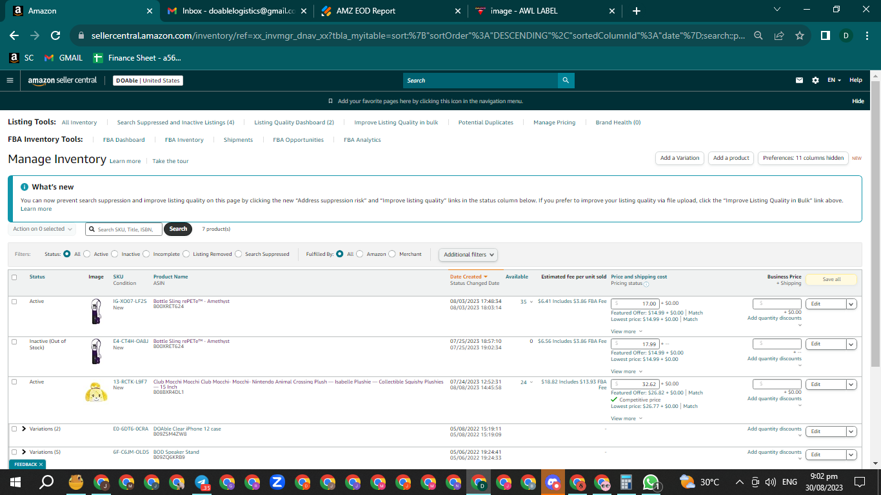Click the Save all button
This screenshot has width=881, height=495.
831,280
